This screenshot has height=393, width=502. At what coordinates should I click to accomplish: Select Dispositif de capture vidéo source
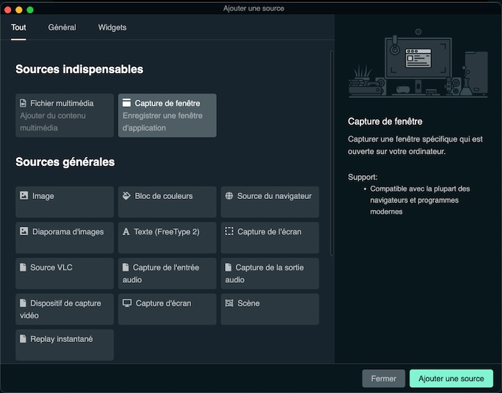coord(64,309)
